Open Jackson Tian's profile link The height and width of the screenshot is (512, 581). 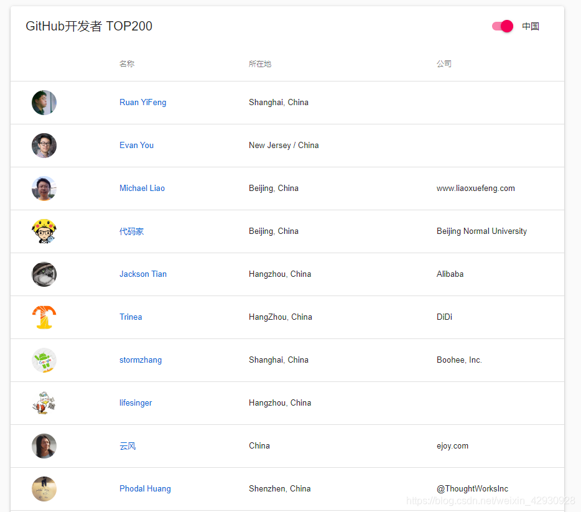pyautogui.click(x=143, y=274)
